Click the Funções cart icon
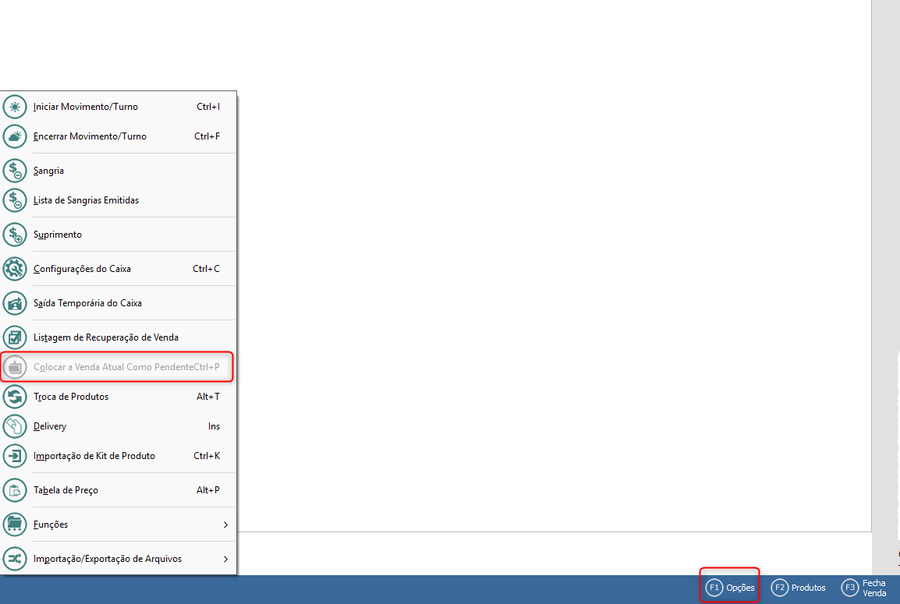The image size is (900, 604). [x=15, y=525]
